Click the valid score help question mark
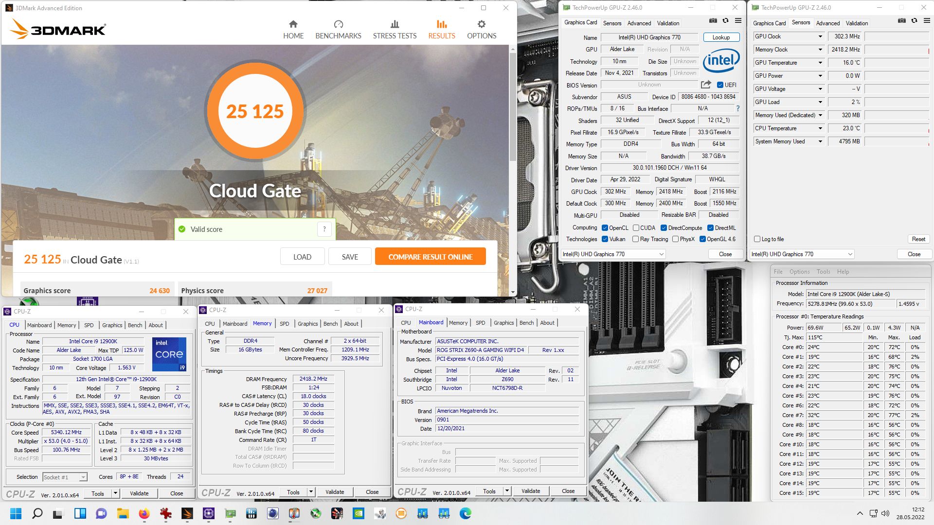The height and width of the screenshot is (525, 934). [324, 229]
